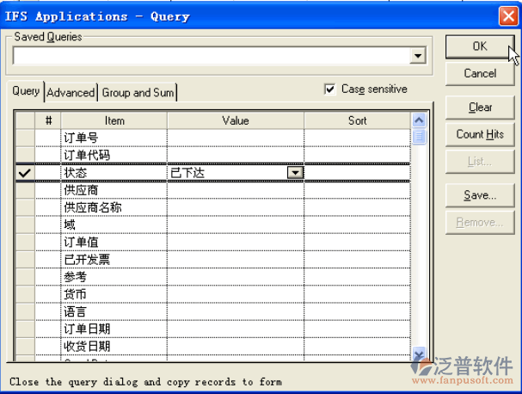522x394 pixels.
Task: Click the Cancel button
Action: [480, 73]
